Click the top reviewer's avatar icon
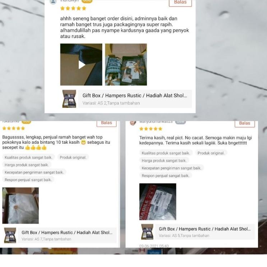267x267 pixels. click(x=53, y=2)
